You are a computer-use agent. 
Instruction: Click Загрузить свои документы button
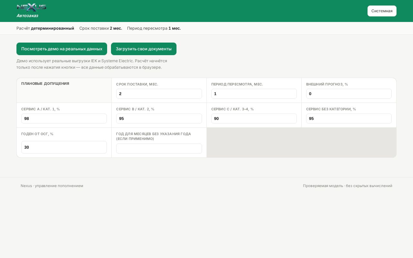144,49
